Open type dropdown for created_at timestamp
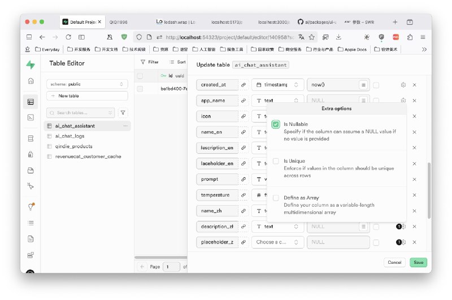Screen dimensions: 452x300 click(x=278, y=85)
